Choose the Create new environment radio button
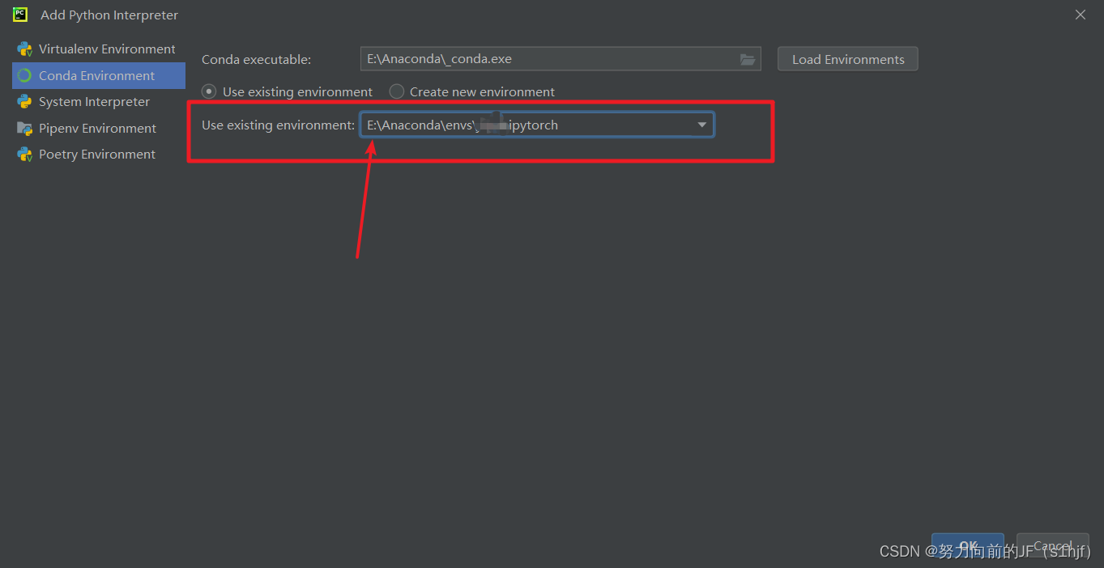This screenshot has width=1104, height=568. (397, 91)
